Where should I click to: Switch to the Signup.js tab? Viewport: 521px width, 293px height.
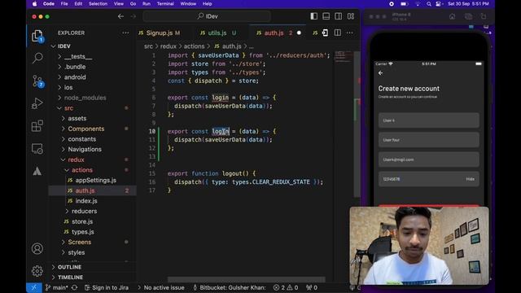point(160,33)
